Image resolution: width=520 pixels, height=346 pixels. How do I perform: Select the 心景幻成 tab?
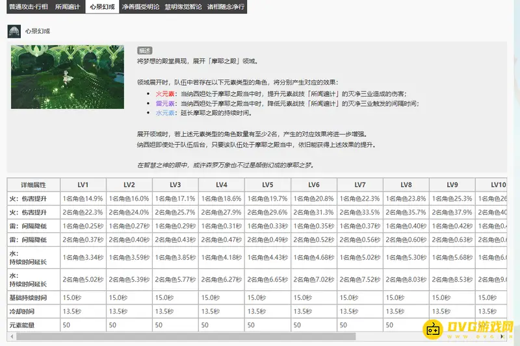103,6
